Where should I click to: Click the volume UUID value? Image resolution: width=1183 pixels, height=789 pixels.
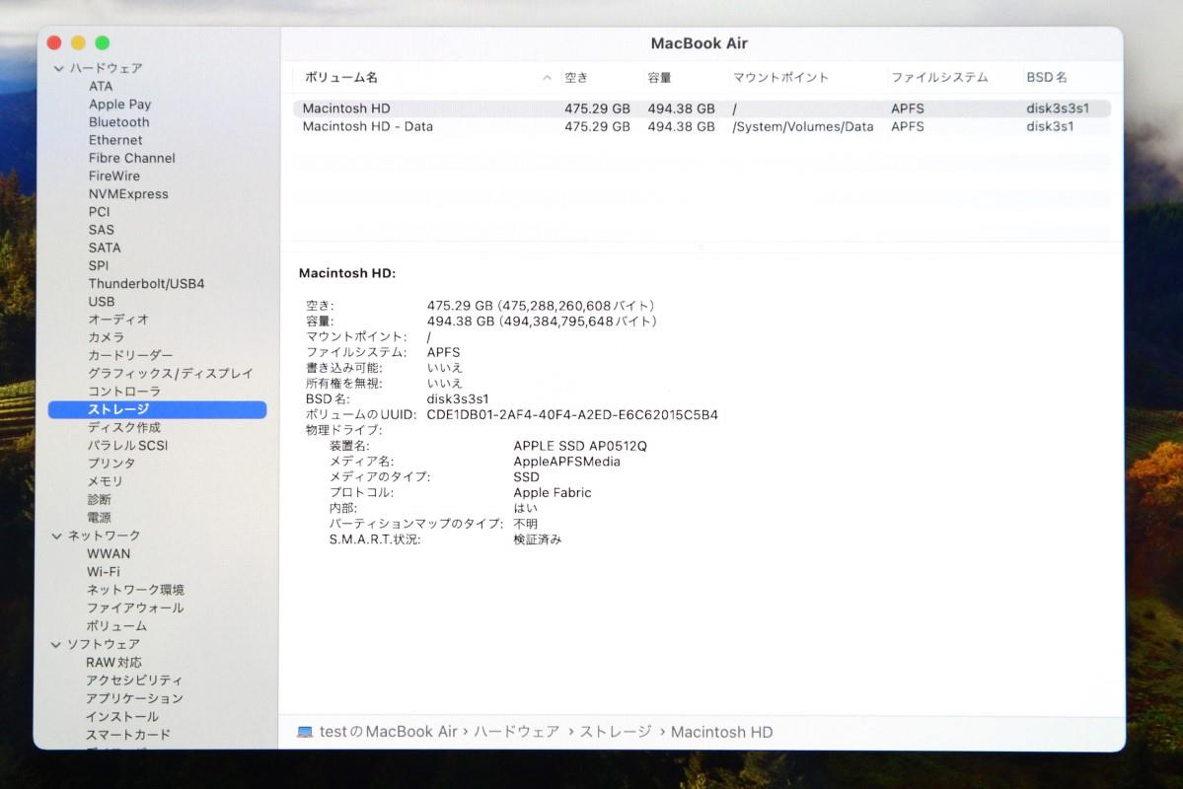click(572, 415)
